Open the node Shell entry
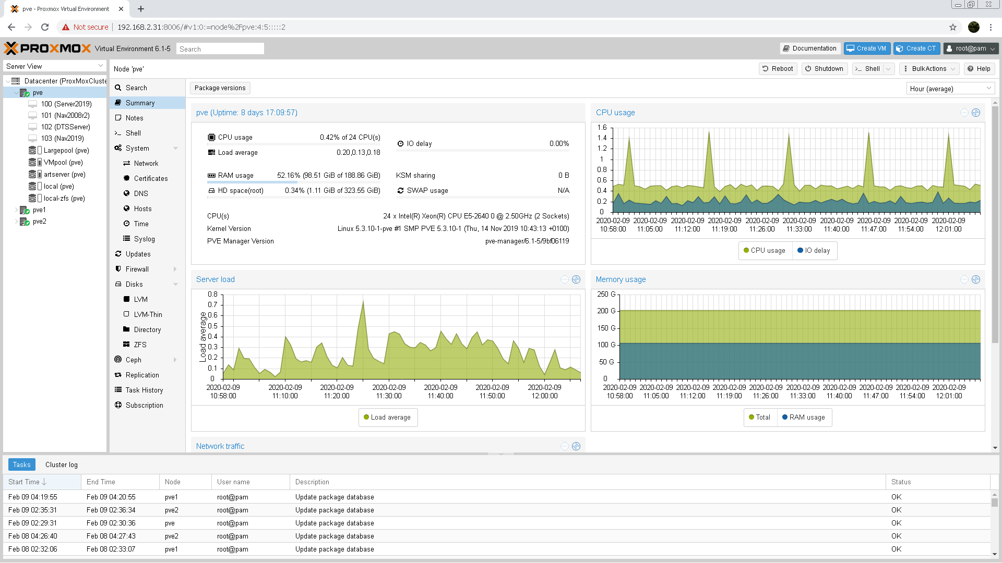 tap(133, 133)
